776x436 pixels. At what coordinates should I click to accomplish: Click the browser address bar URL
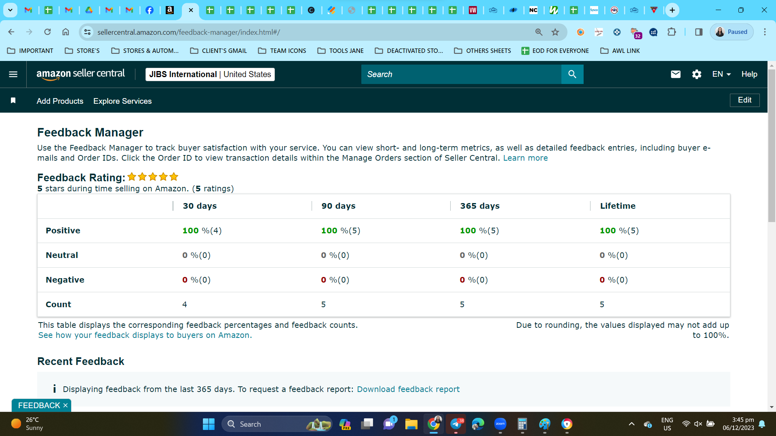(188, 32)
